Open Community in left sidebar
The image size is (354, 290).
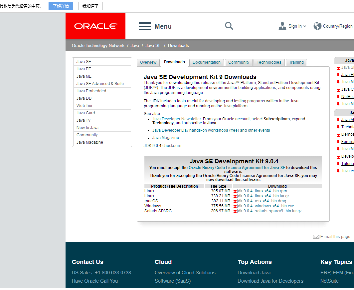tap(102, 135)
